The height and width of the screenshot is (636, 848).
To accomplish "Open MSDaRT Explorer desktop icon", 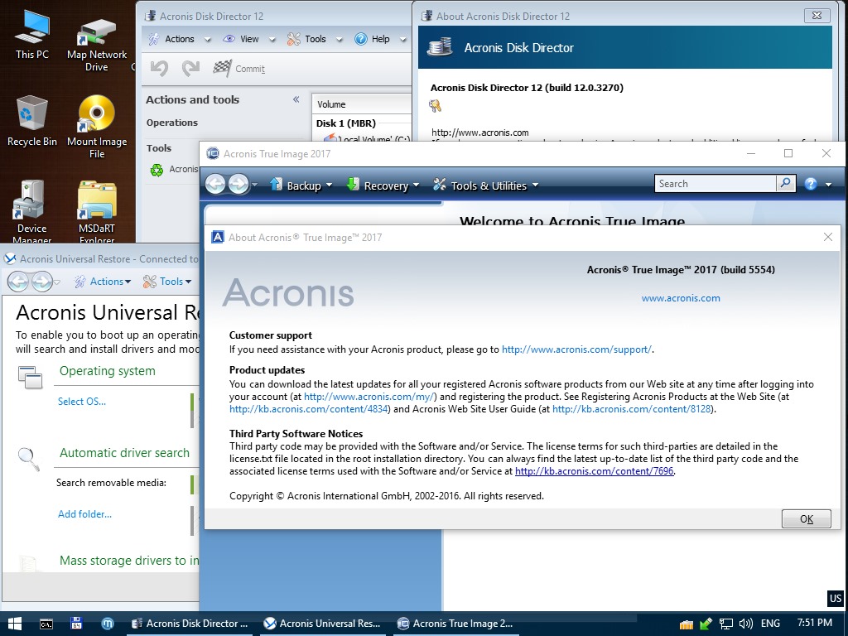I will coord(97,212).
